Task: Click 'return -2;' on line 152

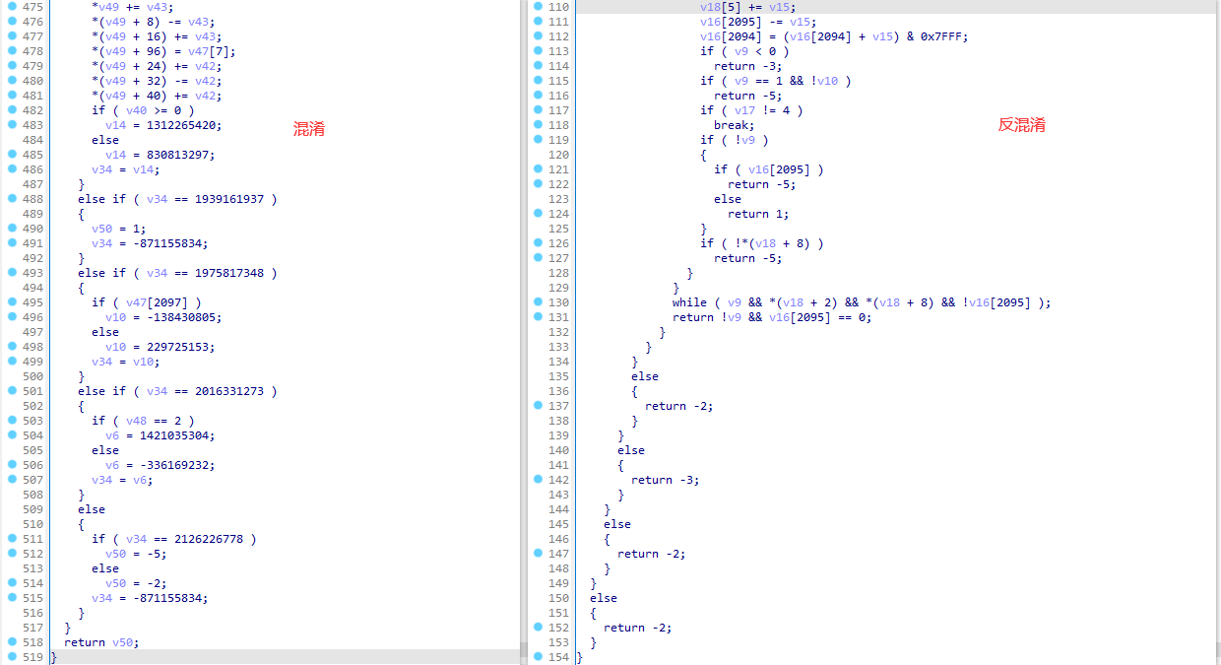Action: 638,628
